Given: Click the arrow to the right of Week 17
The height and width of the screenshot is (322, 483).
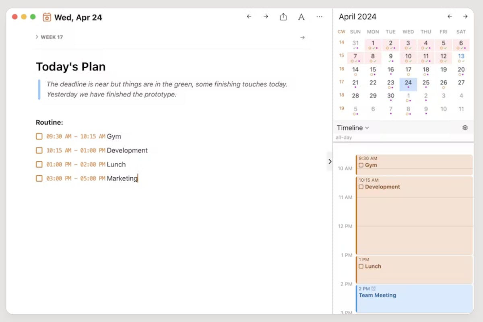Looking at the screenshot, I should (x=303, y=37).
